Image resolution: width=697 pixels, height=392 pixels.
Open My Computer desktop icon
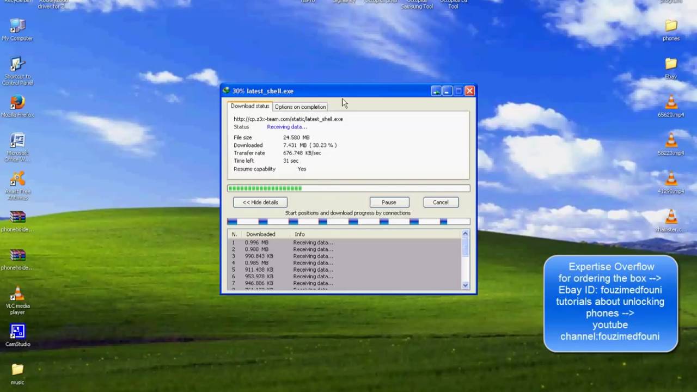tap(17, 29)
